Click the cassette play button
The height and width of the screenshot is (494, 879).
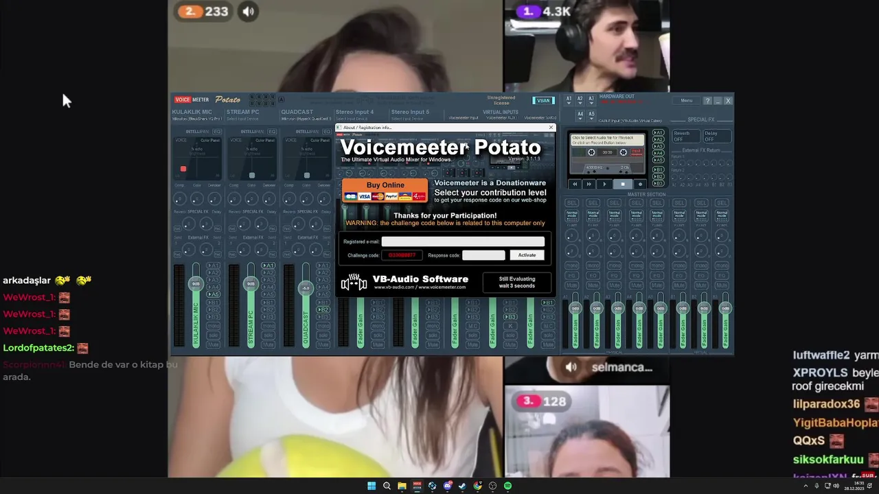(x=604, y=184)
